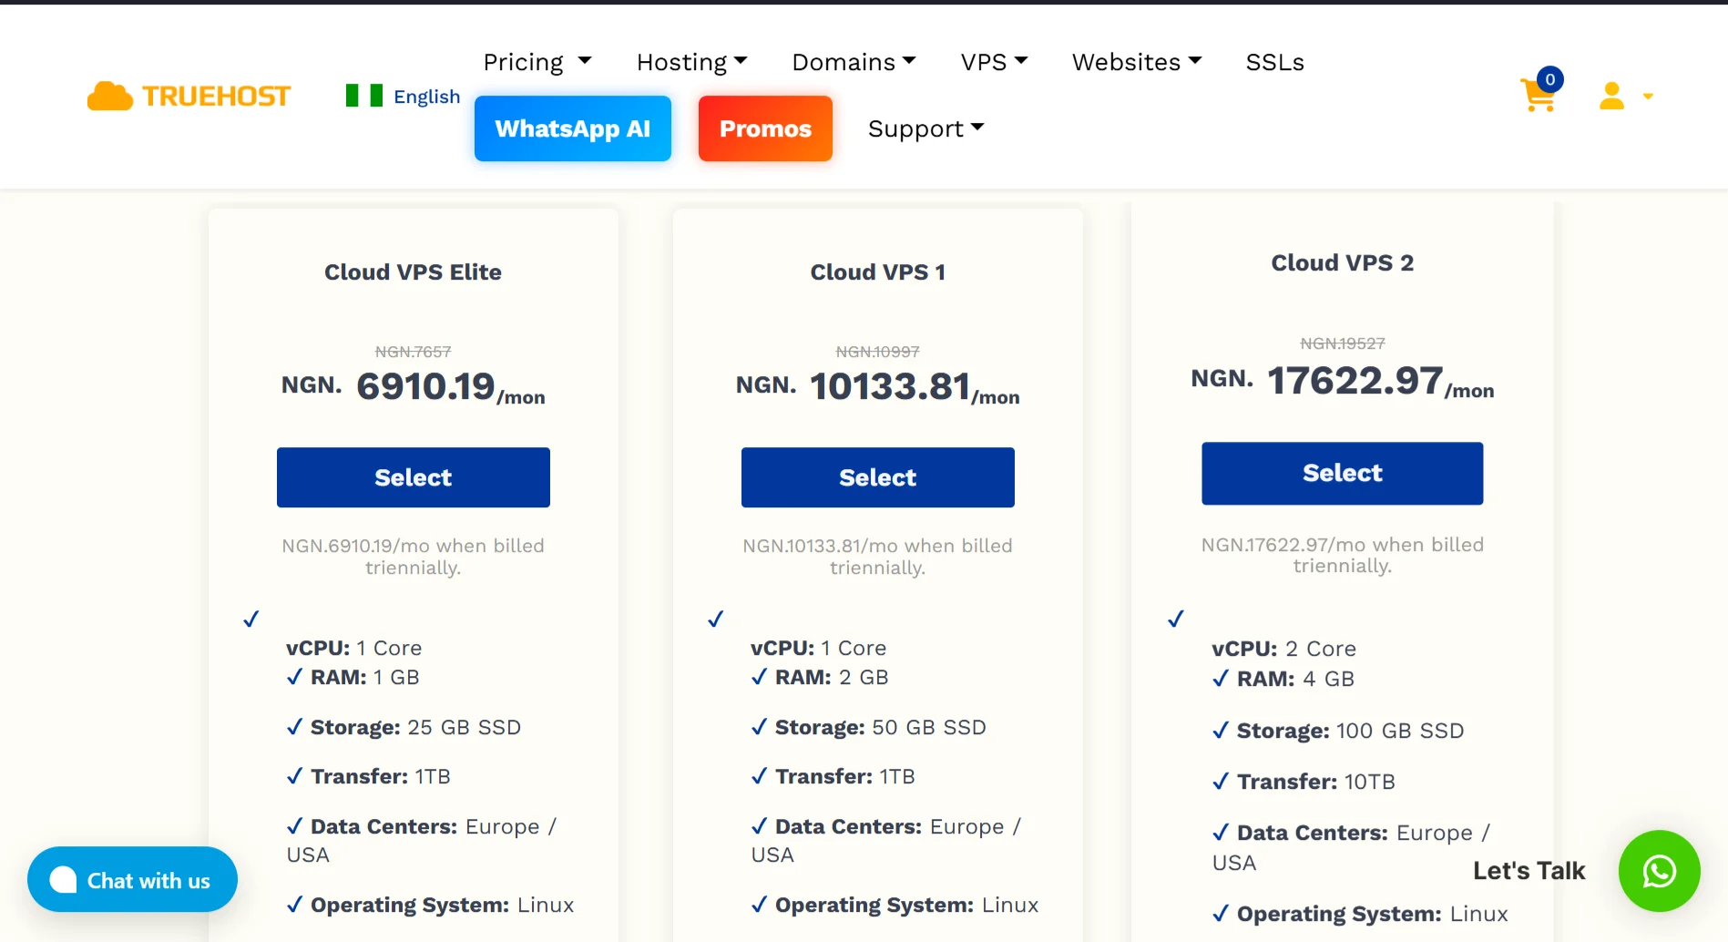Click the struck-through NGN.19527 price
Screen dimensions: 1728x942
click(1343, 343)
